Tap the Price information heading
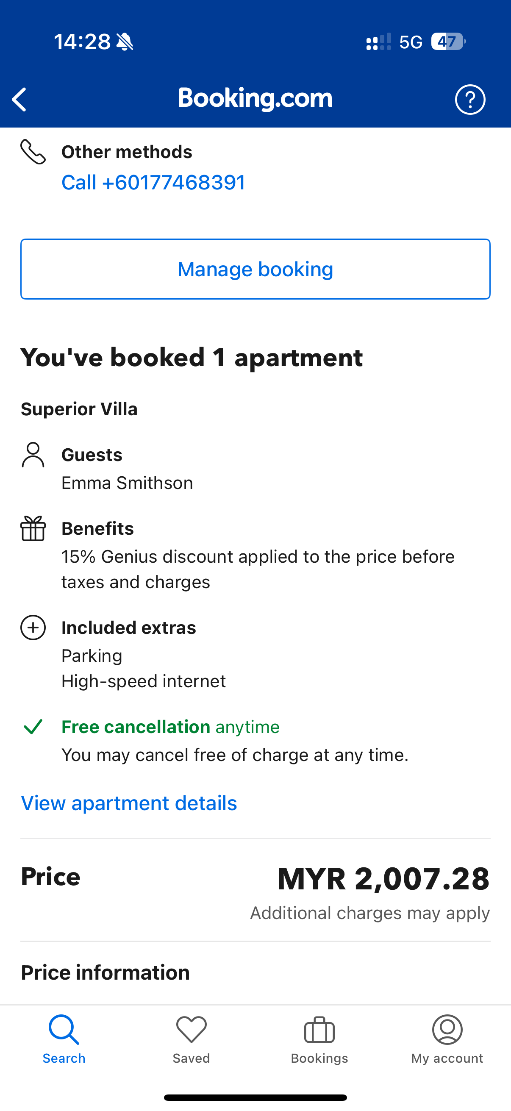The height and width of the screenshot is (1111, 511). [105, 973]
